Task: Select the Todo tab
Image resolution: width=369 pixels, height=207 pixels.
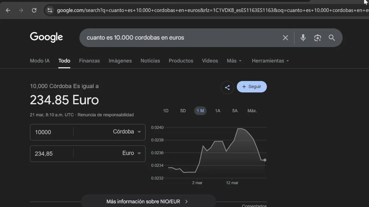Action: 64,61
